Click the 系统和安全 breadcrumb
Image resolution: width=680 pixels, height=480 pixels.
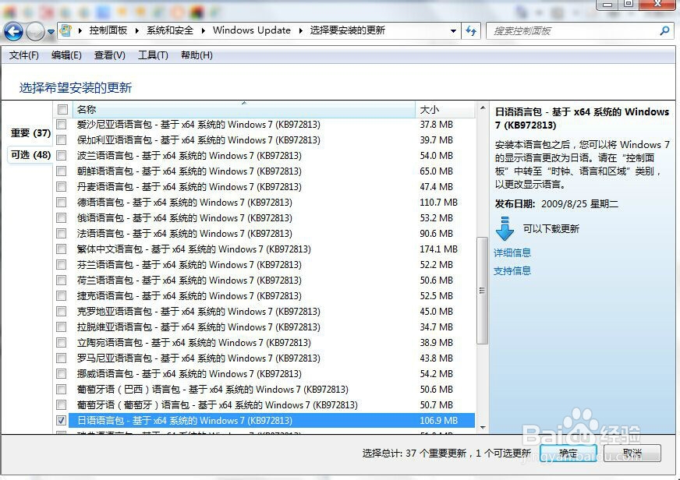pos(169,30)
